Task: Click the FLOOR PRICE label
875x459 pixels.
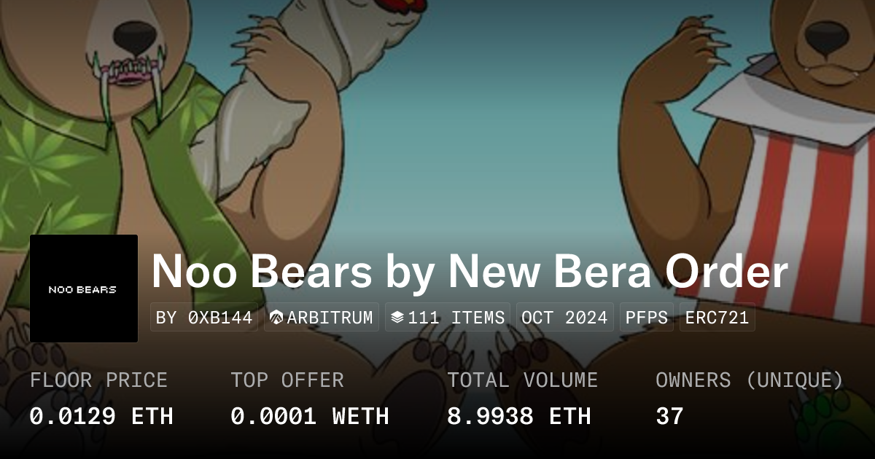Action: [98, 380]
